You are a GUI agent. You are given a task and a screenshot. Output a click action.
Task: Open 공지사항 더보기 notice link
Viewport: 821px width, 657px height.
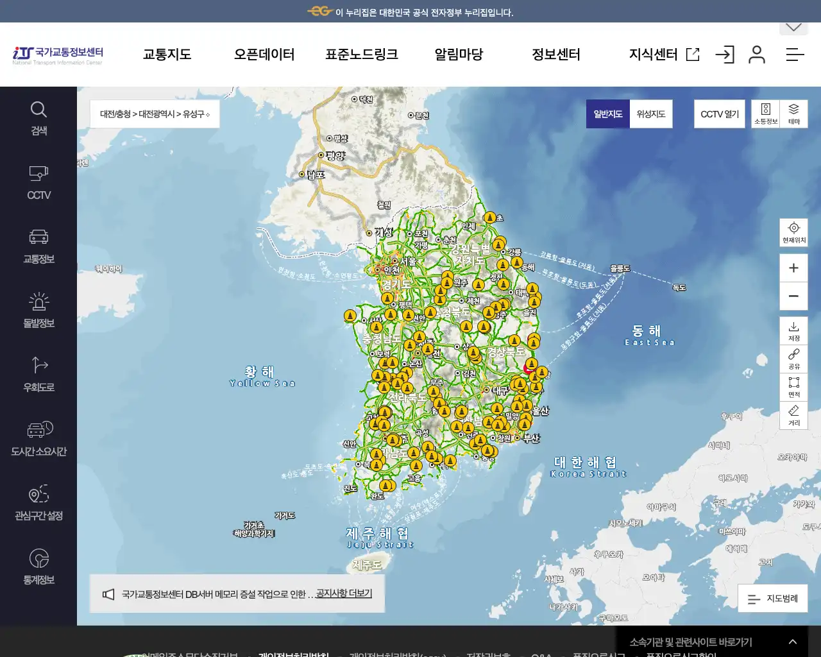342,593
